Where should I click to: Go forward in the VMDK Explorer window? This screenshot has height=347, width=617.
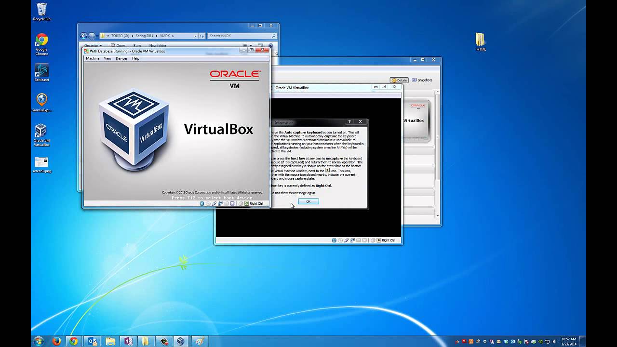[92, 36]
